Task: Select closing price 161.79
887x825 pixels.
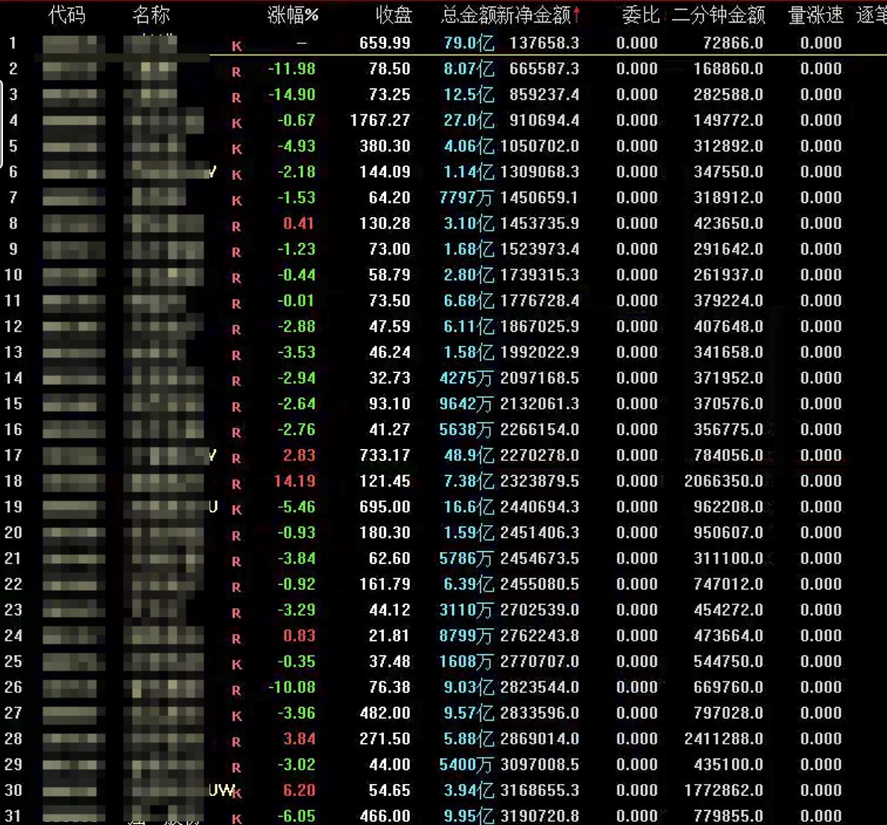Action: [385, 584]
